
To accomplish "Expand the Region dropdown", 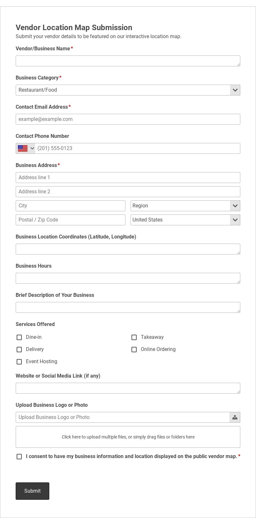I will tap(185, 206).
